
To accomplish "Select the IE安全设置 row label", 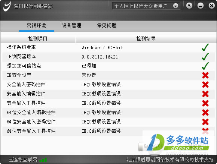I will pyautogui.click(x=19, y=75).
